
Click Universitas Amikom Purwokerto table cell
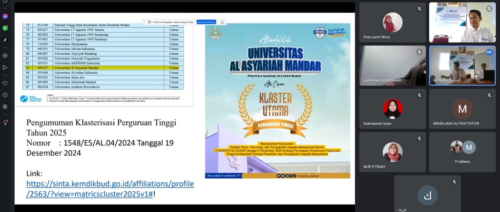coord(109,87)
